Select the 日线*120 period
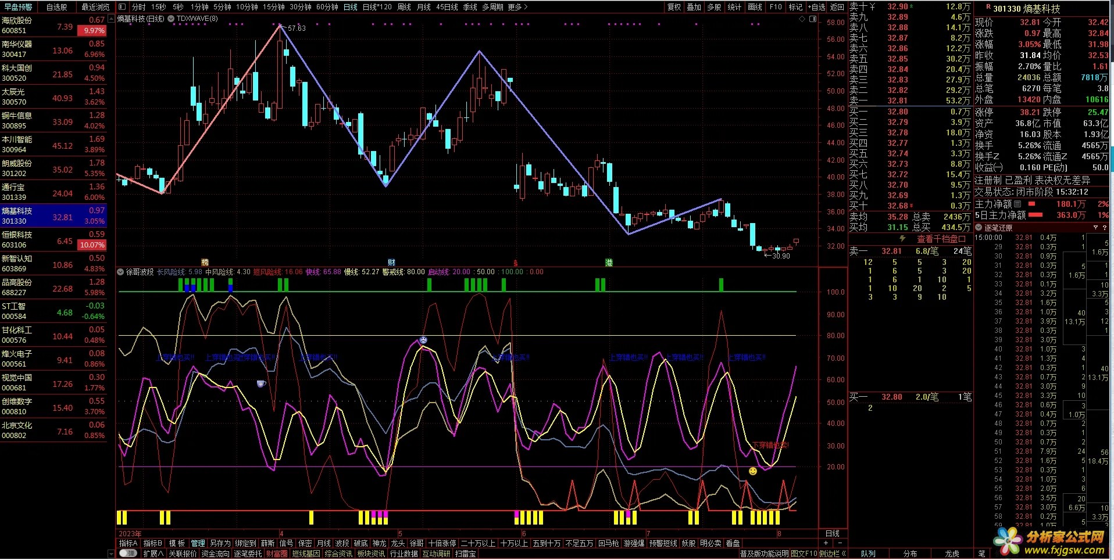Viewport: 1114px width, 560px height. [377, 7]
